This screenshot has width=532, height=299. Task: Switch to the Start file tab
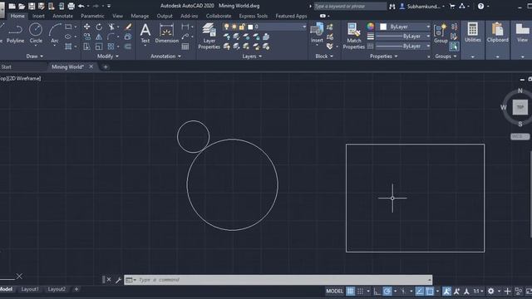6,66
